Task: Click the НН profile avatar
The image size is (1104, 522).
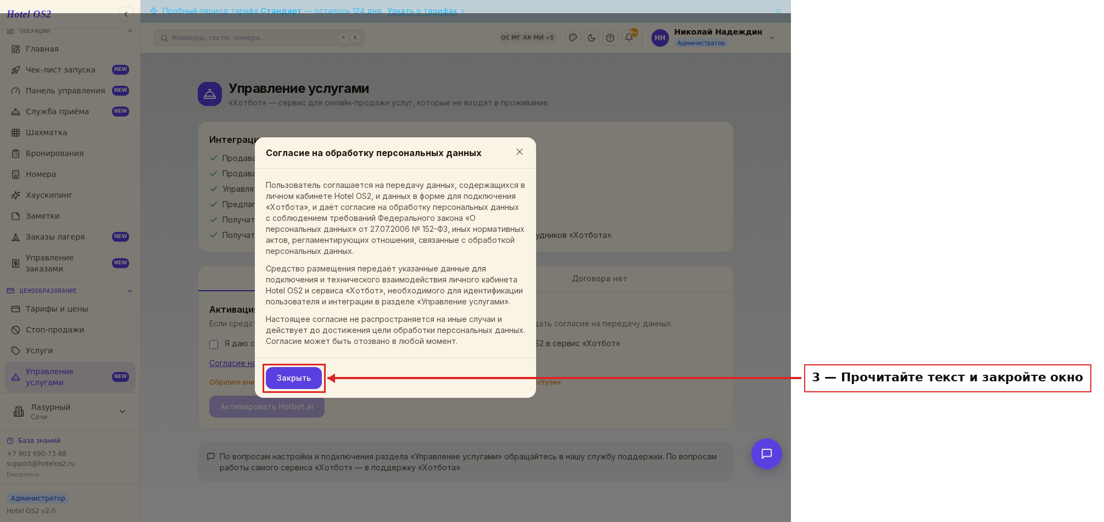Action: (x=660, y=38)
